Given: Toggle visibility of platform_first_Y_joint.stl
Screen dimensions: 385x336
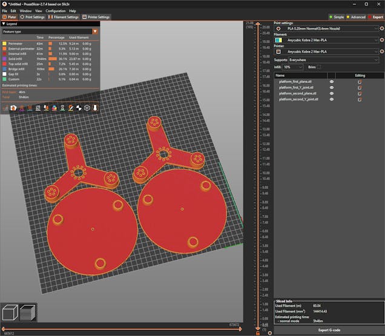Looking at the screenshot, I should click(331, 87).
